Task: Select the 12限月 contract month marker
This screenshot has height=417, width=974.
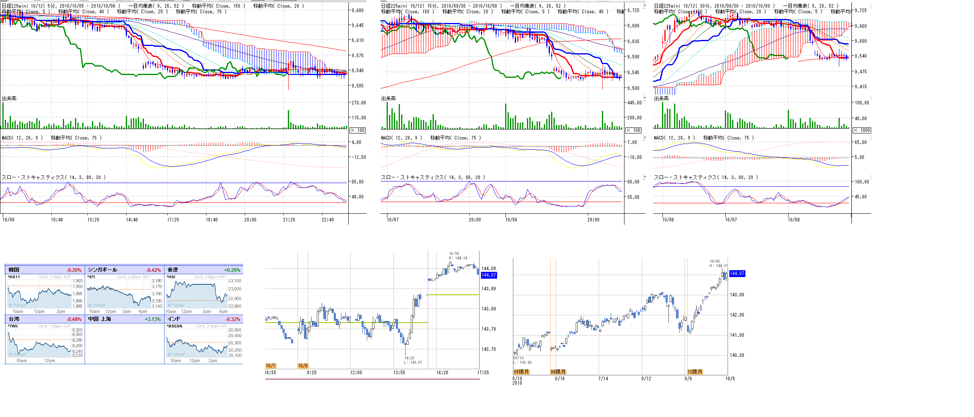Action: (x=695, y=372)
